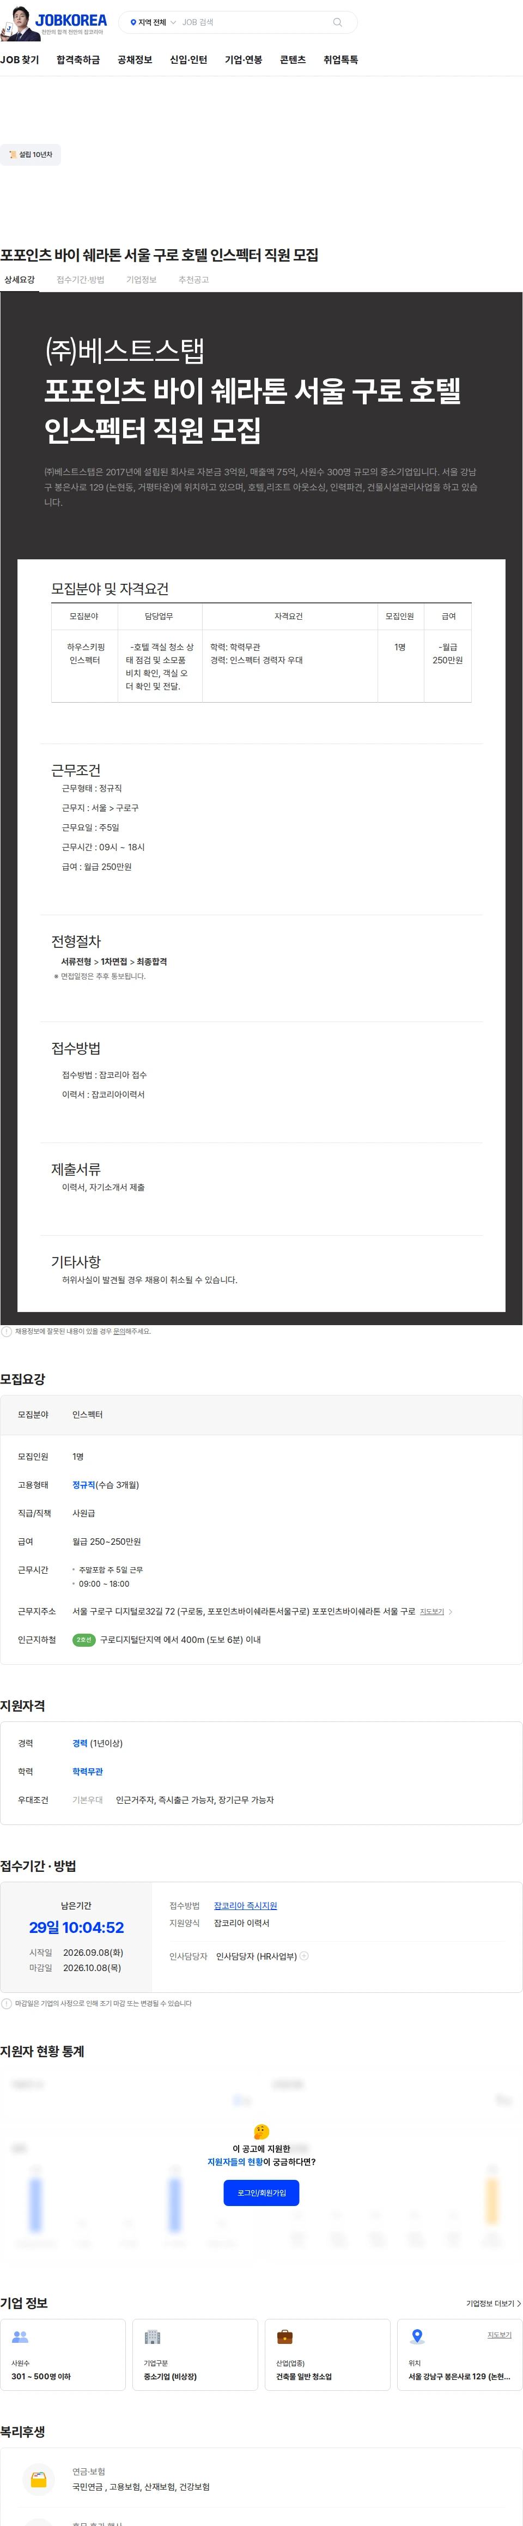Open the 취업톡톡 menu
This screenshot has width=523, height=2526.
click(341, 60)
